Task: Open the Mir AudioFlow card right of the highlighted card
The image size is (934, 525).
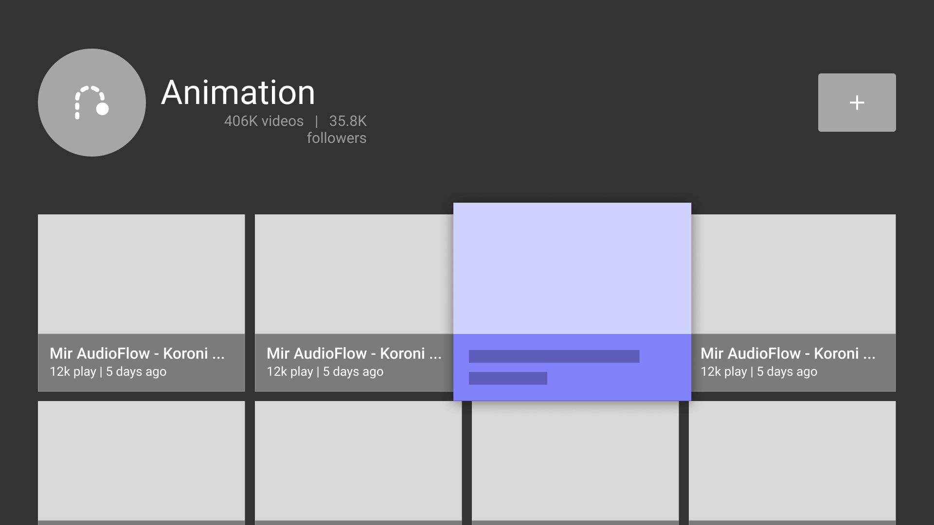Action: coord(793,303)
